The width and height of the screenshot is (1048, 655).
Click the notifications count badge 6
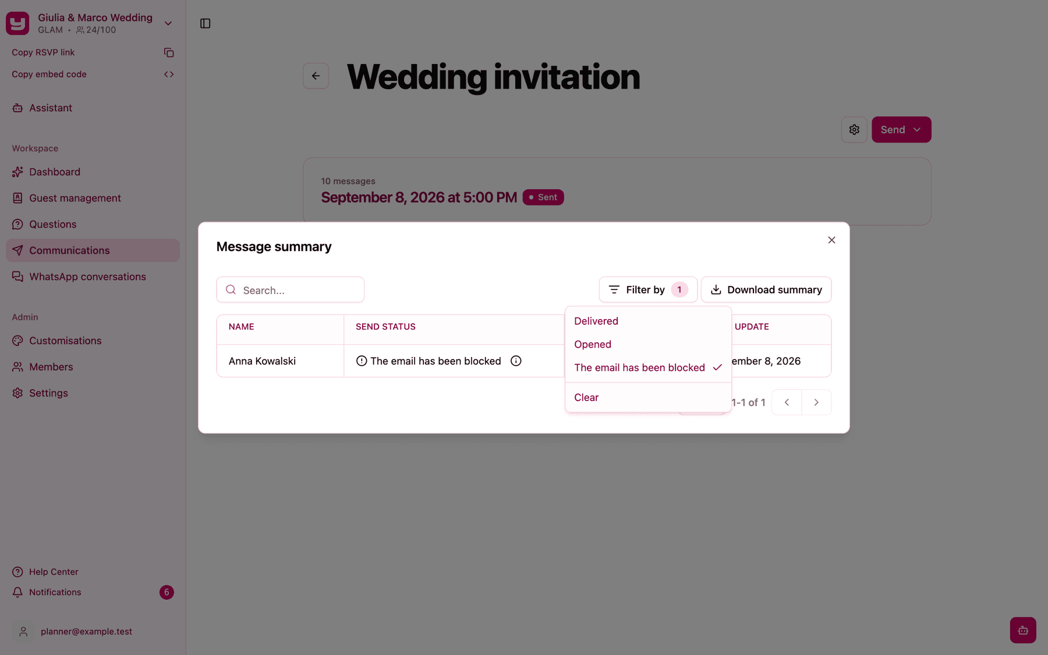coord(167,592)
